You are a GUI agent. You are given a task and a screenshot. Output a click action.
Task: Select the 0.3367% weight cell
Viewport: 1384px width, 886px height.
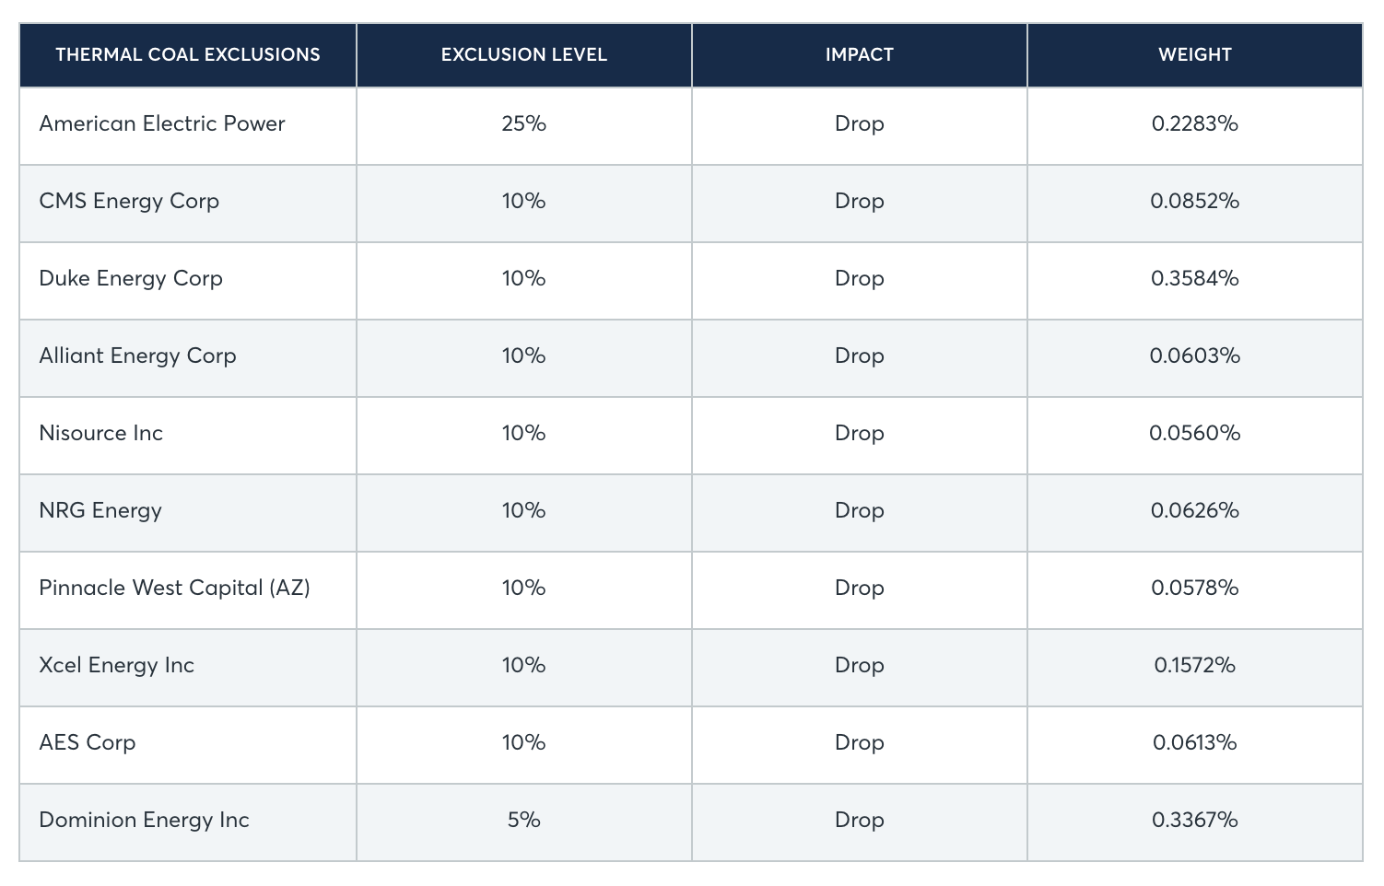(1194, 821)
